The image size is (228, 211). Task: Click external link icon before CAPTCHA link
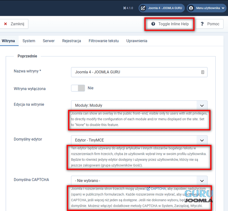tap(148, 189)
